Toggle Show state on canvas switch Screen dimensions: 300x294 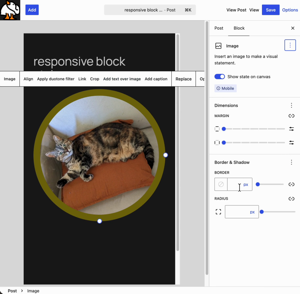220,77
